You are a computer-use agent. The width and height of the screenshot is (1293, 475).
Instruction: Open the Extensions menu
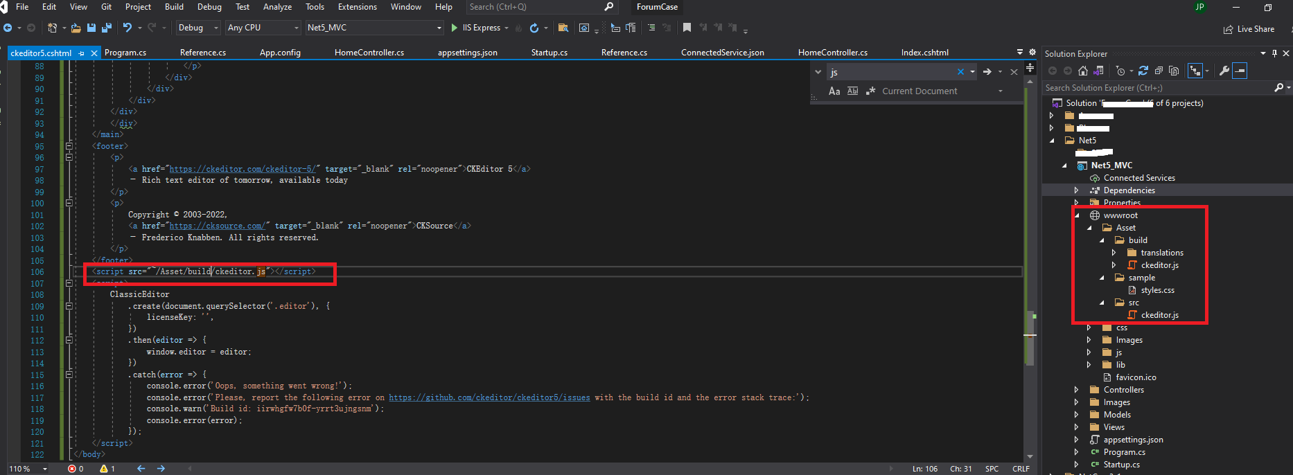click(357, 7)
